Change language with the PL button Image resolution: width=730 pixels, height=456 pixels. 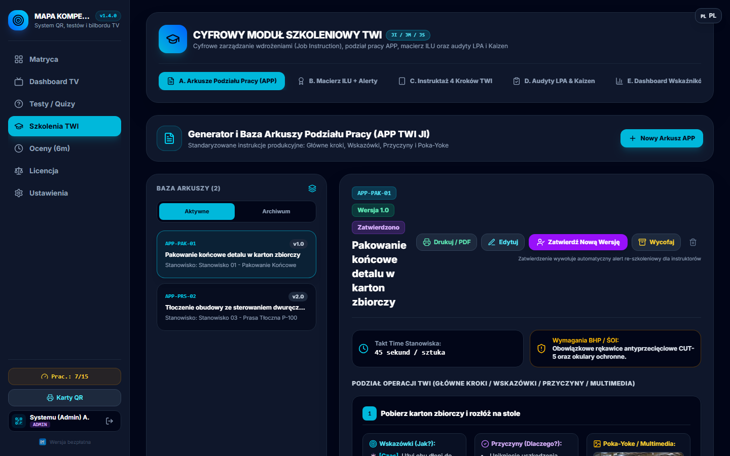pyautogui.click(x=708, y=16)
